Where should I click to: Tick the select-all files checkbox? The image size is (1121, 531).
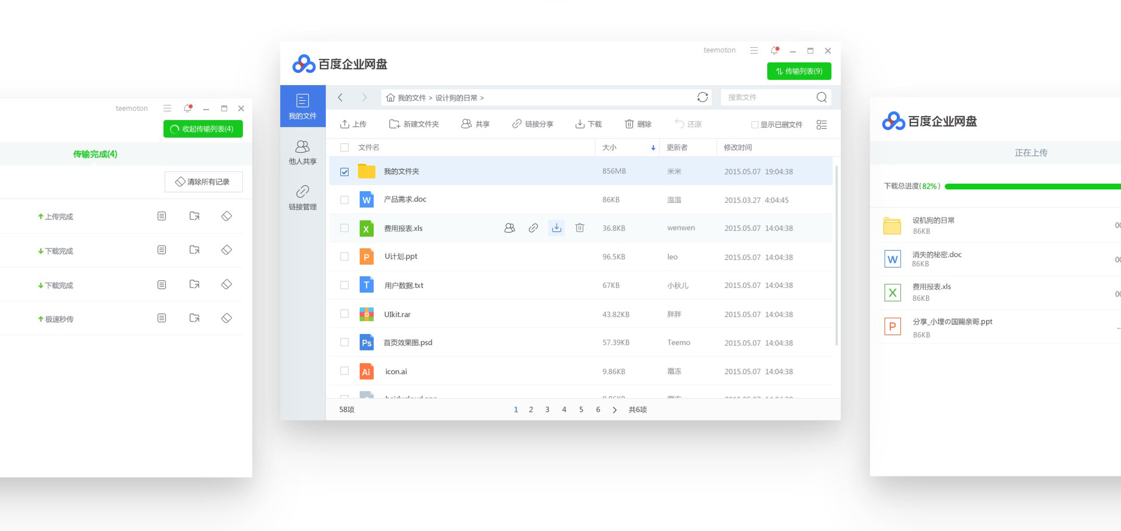[x=344, y=147]
